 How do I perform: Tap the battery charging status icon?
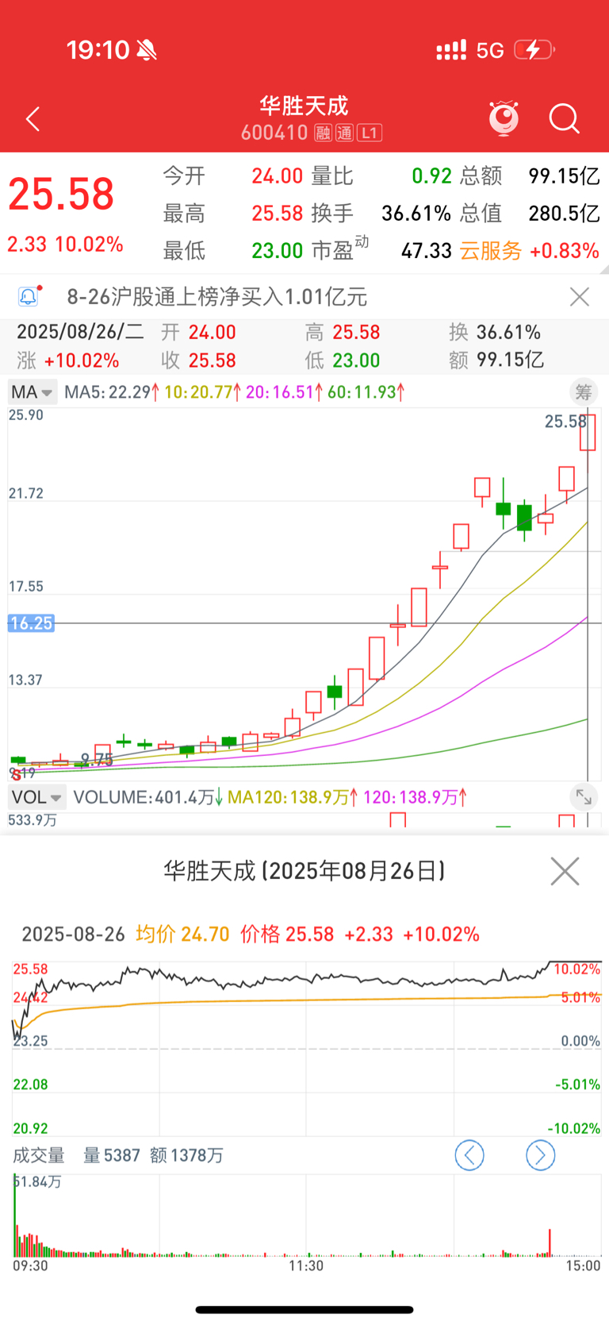click(534, 50)
